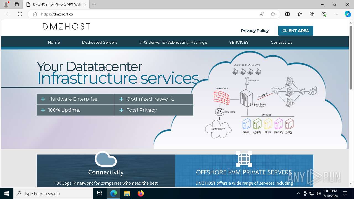Image resolution: width=354 pixels, height=199 pixels.
Task: Click the 100% Uptime feature
Action: [76, 110]
